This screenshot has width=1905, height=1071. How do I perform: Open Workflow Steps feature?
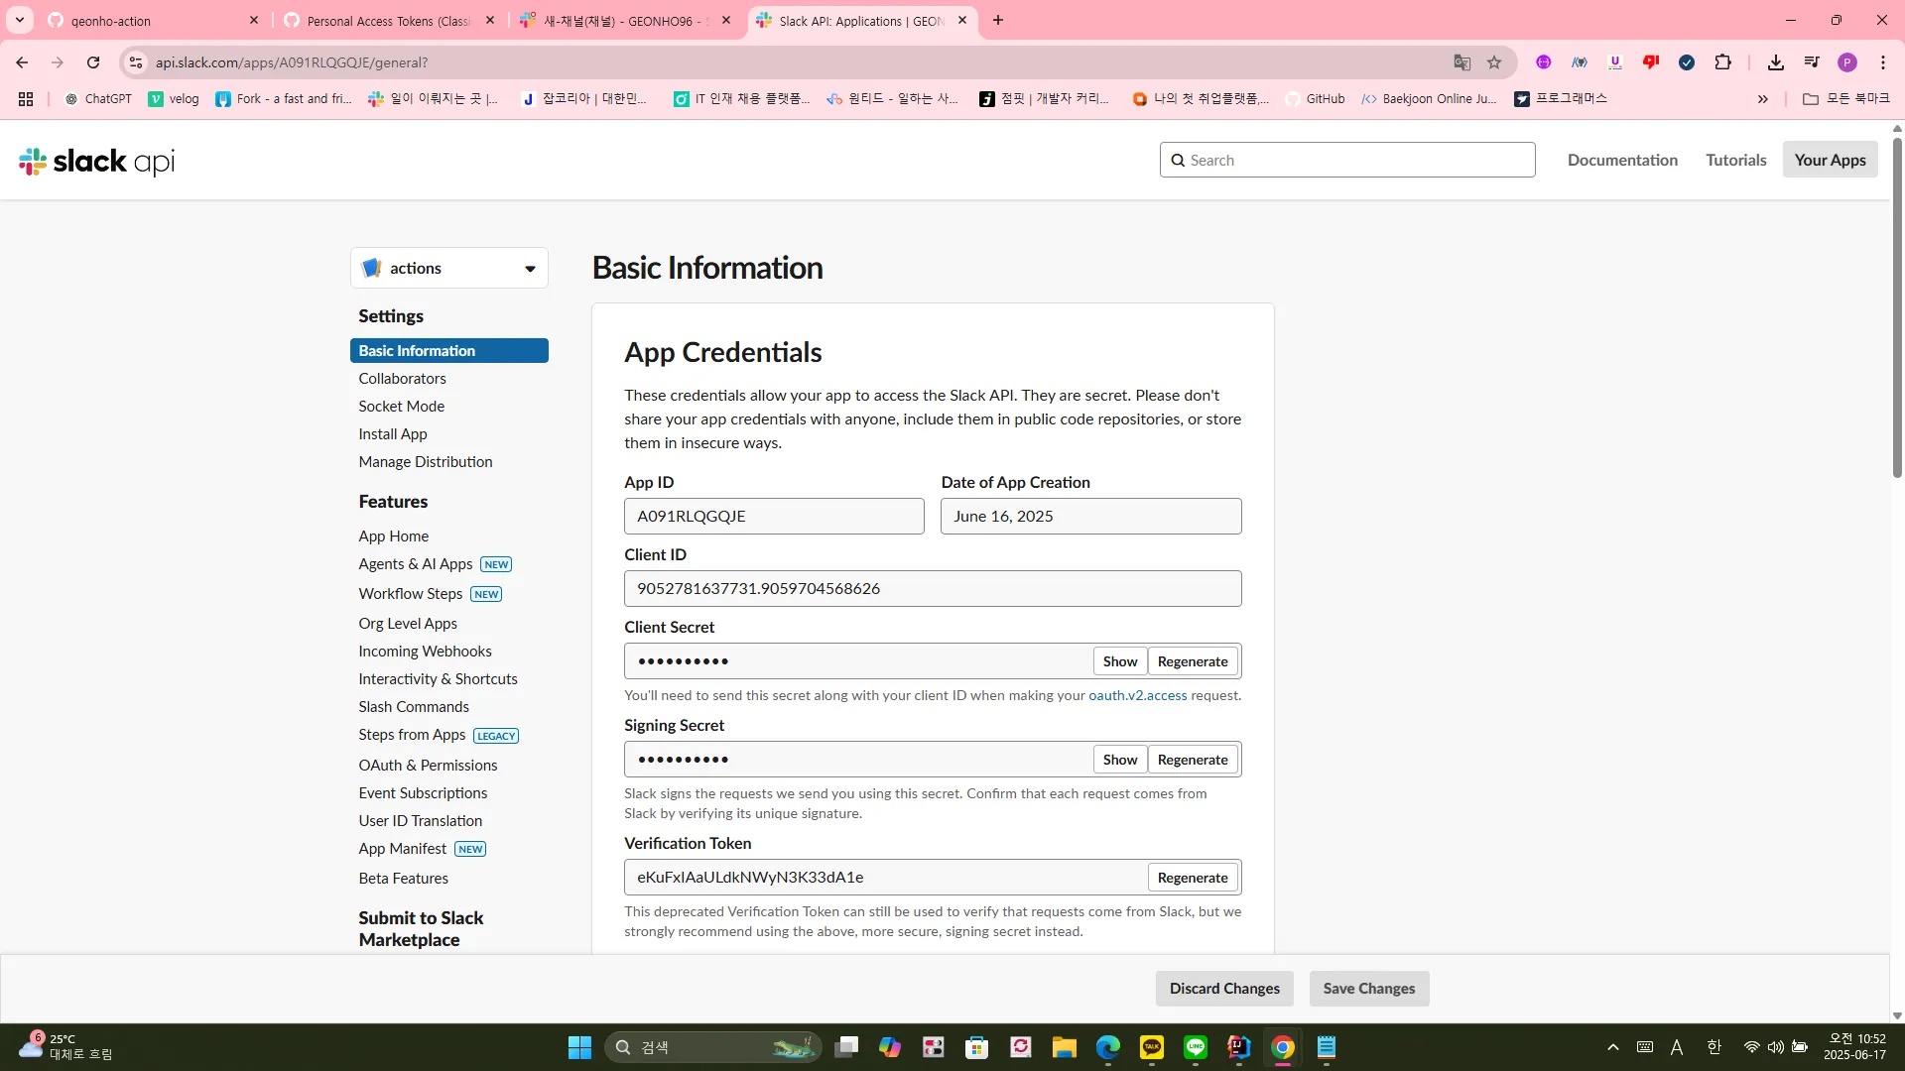(411, 594)
